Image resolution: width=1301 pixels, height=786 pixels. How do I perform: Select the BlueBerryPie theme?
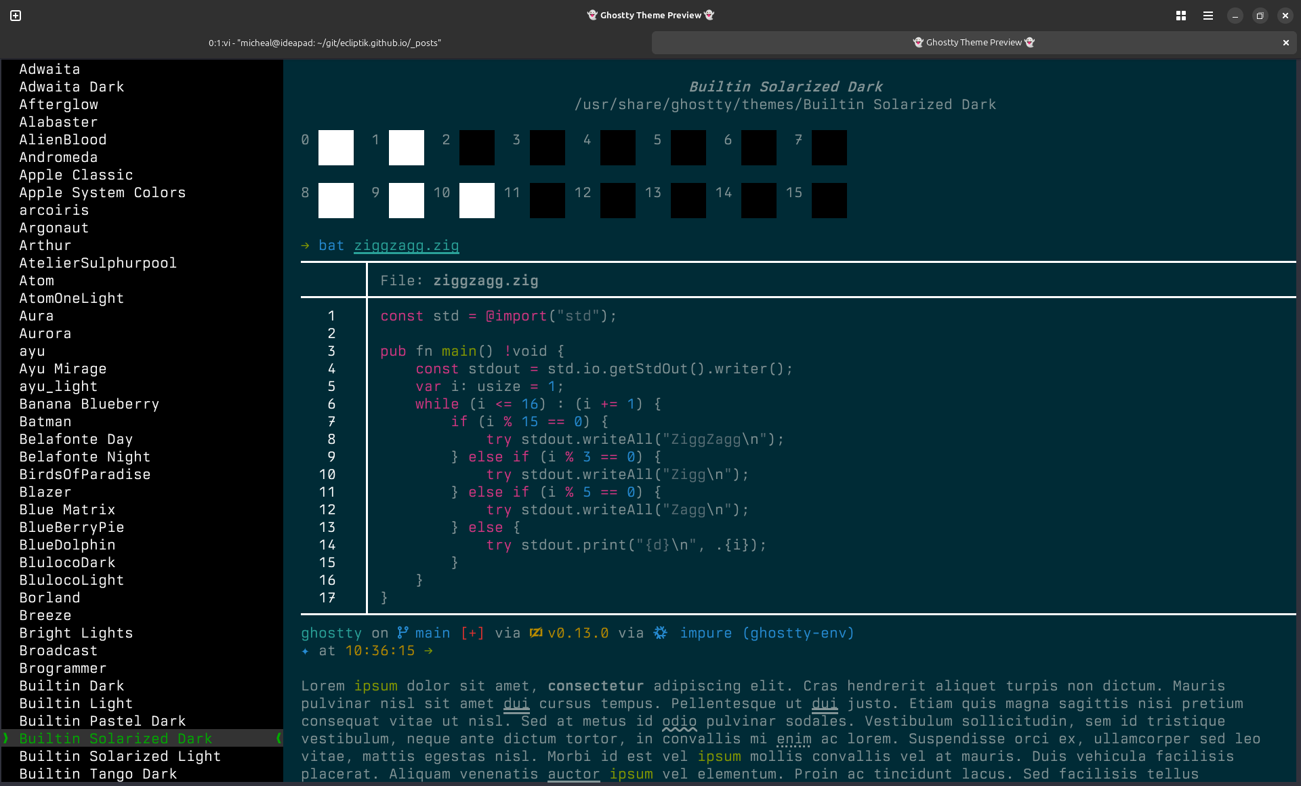[71, 527]
